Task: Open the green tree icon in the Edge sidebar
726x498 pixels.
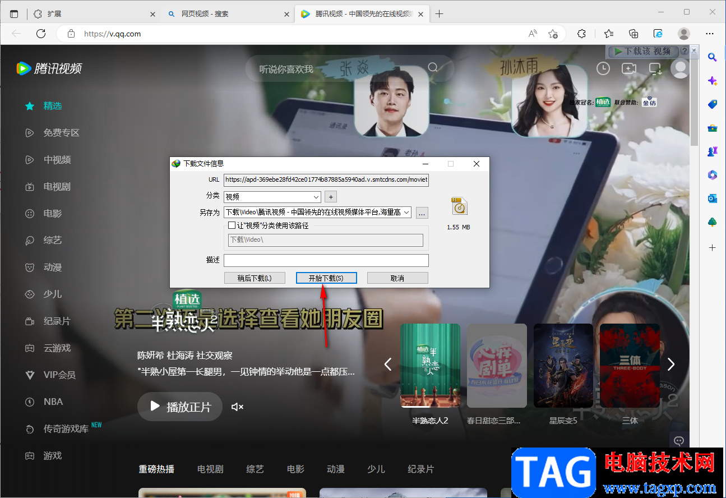Action: (713, 222)
